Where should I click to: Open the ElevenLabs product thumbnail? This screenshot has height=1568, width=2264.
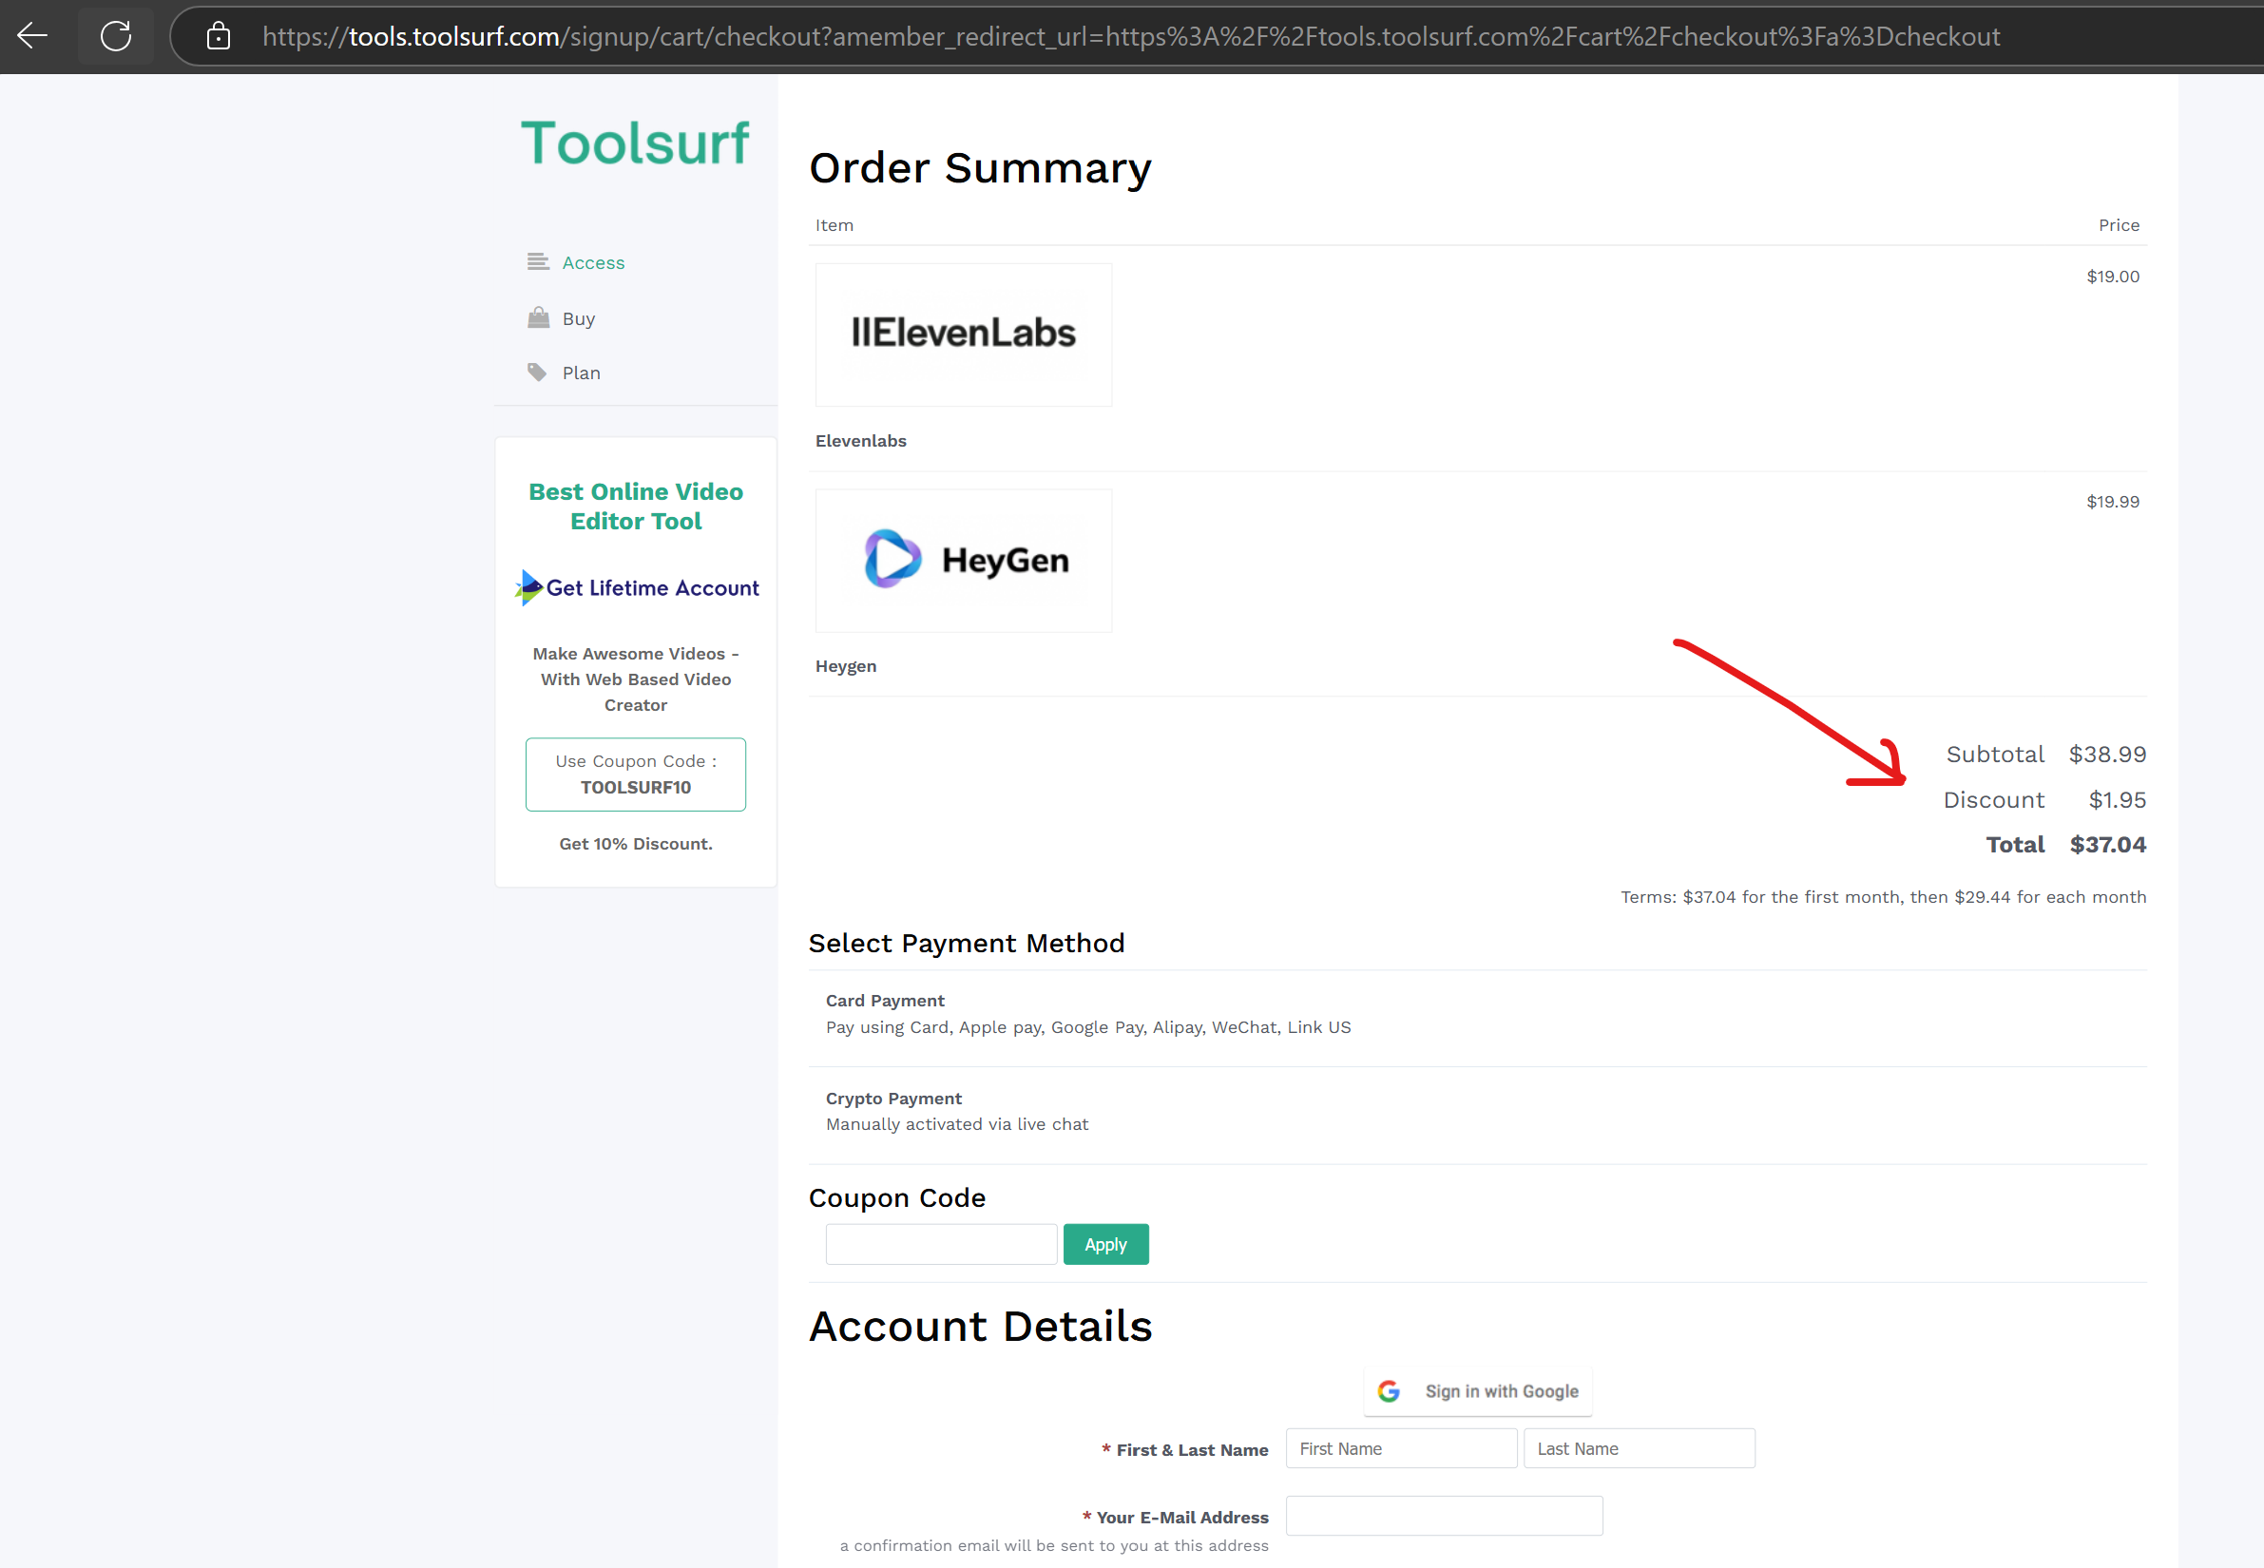pos(963,335)
